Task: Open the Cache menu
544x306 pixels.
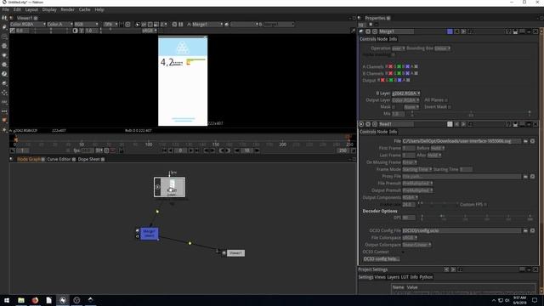Action: coord(84,9)
